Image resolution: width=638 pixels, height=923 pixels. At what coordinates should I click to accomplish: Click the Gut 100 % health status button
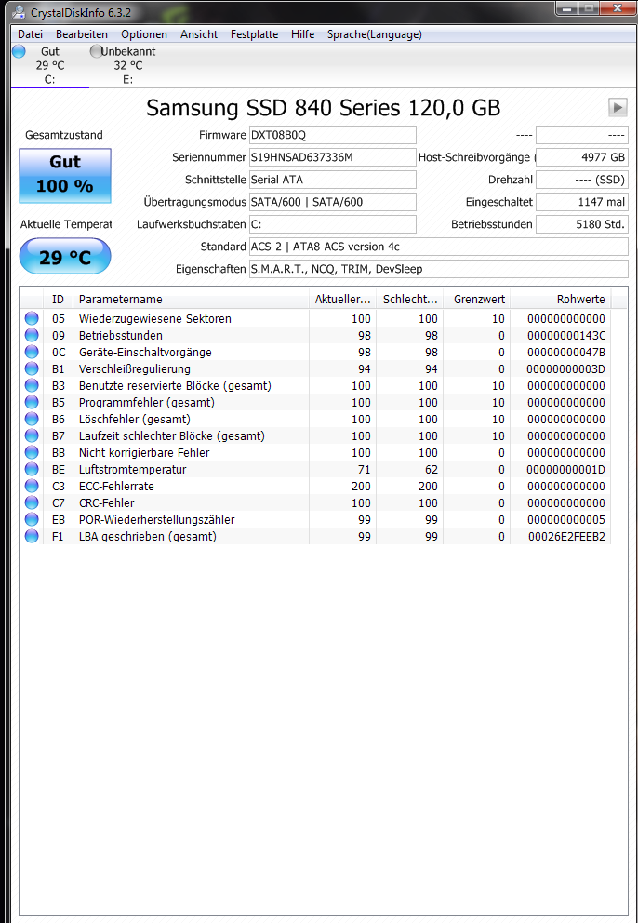coord(65,176)
